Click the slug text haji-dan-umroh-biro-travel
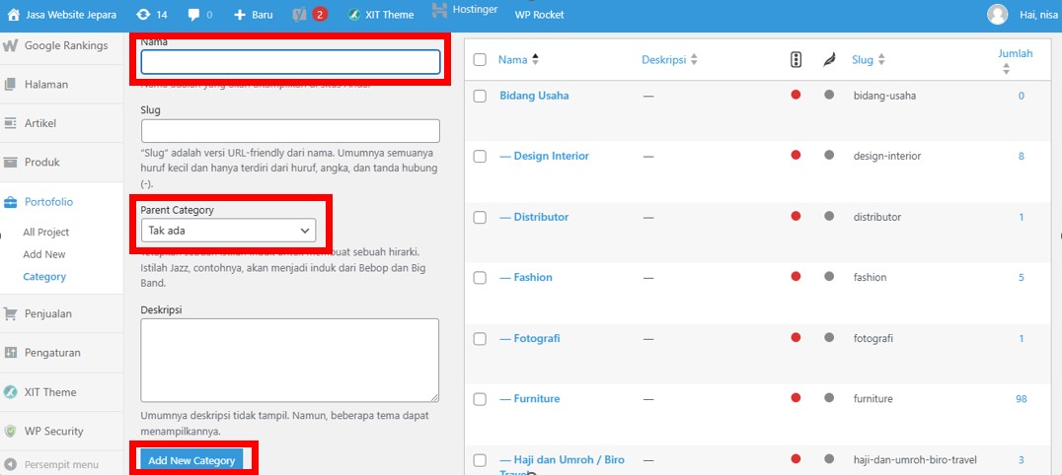This screenshot has height=475, width=1062. click(915, 459)
